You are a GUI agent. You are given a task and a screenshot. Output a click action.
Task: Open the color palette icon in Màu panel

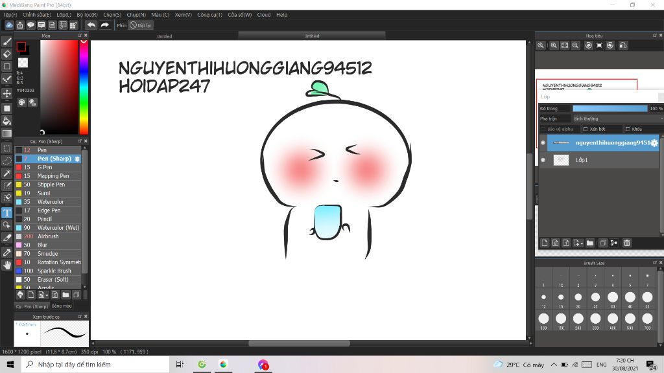tap(21, 102)
